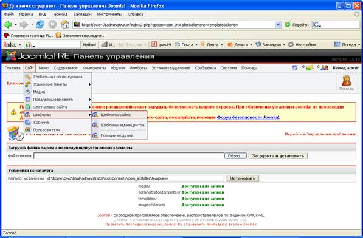Click Позиции модулей submenu icon

coord(95,135)
